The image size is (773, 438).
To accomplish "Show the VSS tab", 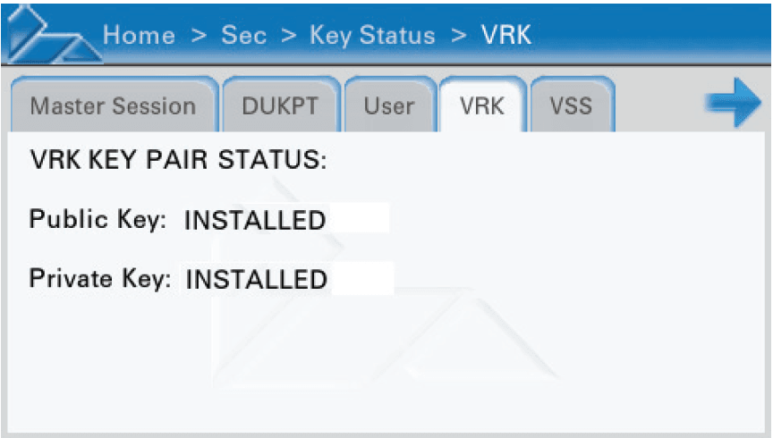I will [571, 106].
